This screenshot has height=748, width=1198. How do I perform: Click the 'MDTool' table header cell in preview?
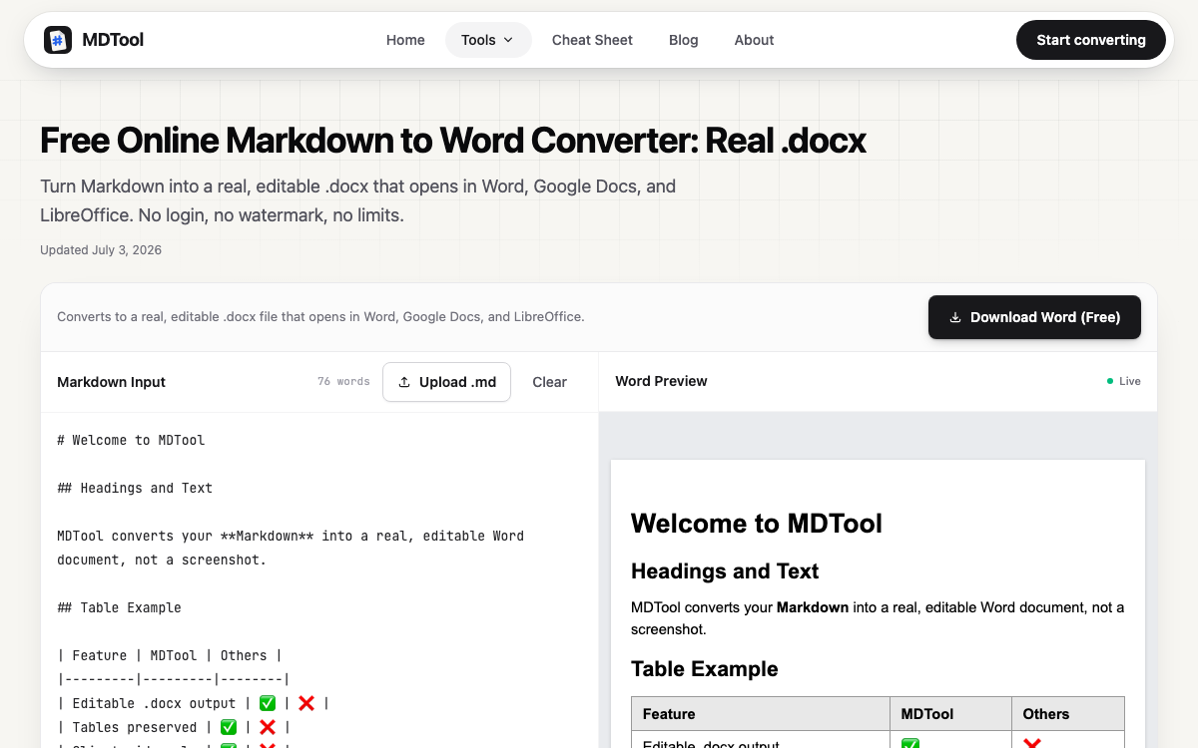(950, 714)
